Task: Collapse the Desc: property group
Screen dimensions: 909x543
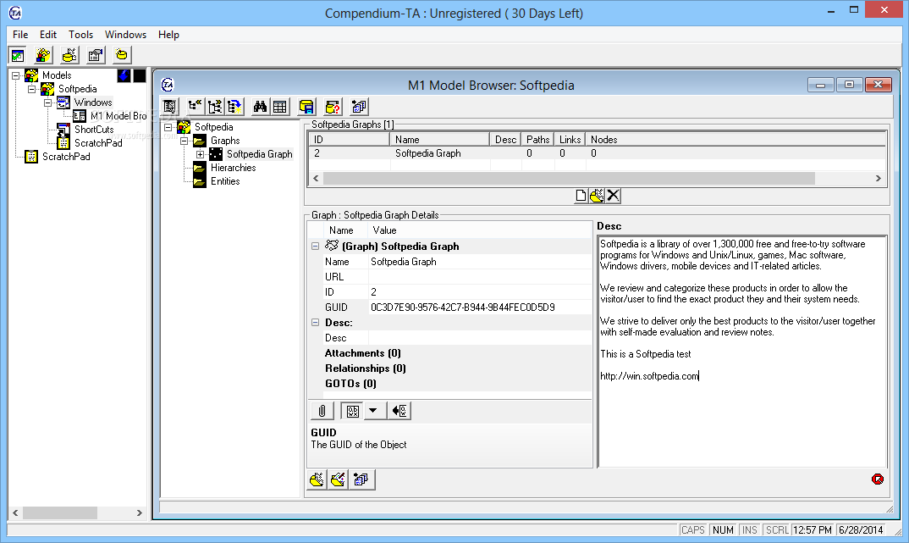Action: (x=316, y=323)
